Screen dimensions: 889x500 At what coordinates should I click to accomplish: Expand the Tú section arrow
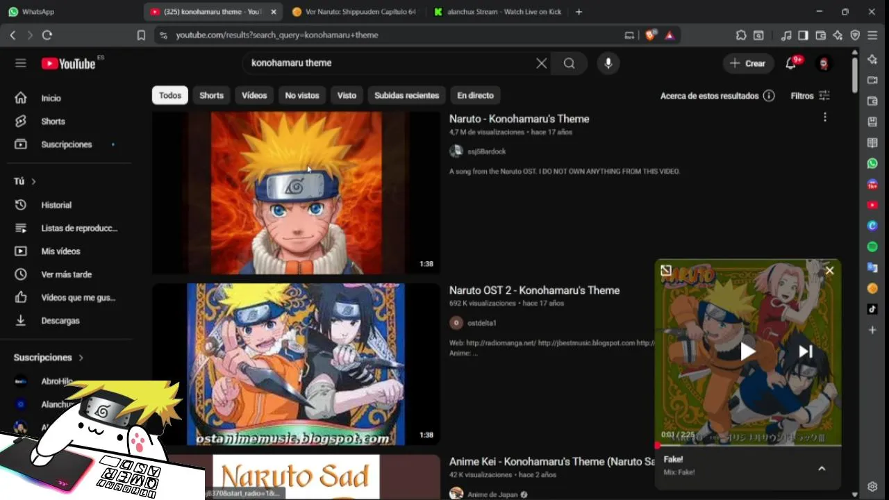click(33, 181)
